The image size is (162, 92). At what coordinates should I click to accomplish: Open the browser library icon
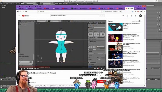[136, 11]
